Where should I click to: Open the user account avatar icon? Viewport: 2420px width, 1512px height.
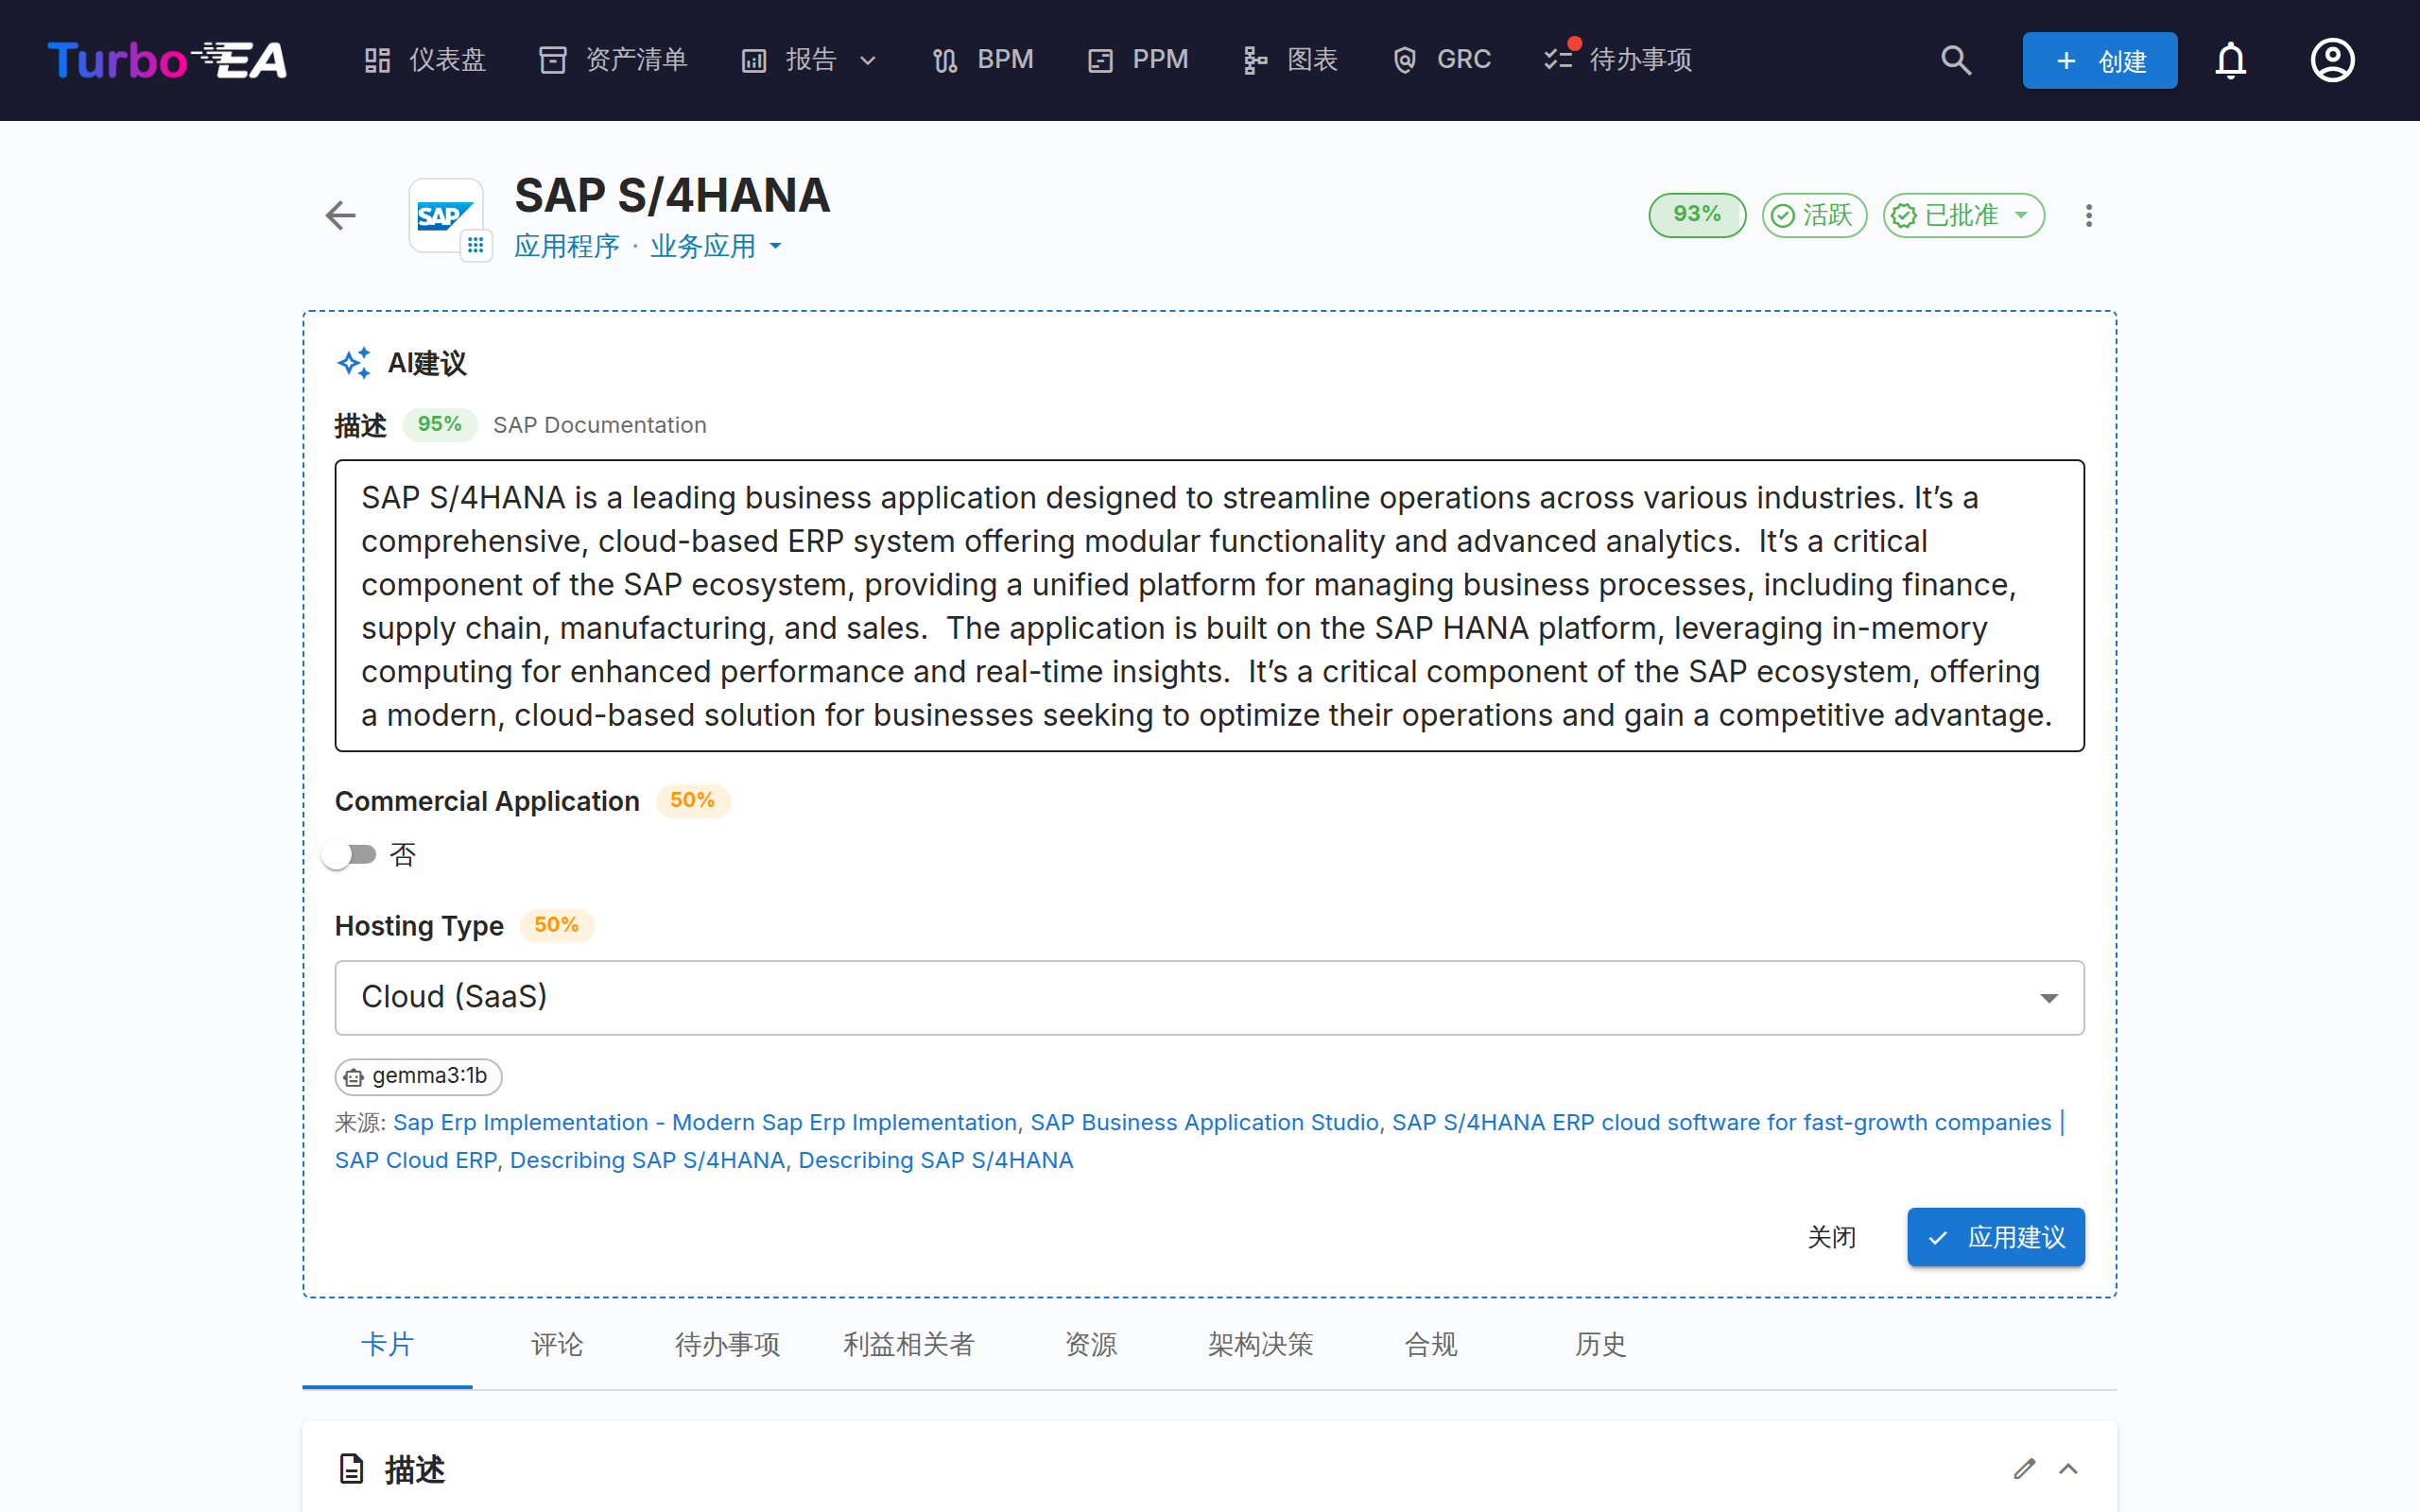pos(2332,60)
